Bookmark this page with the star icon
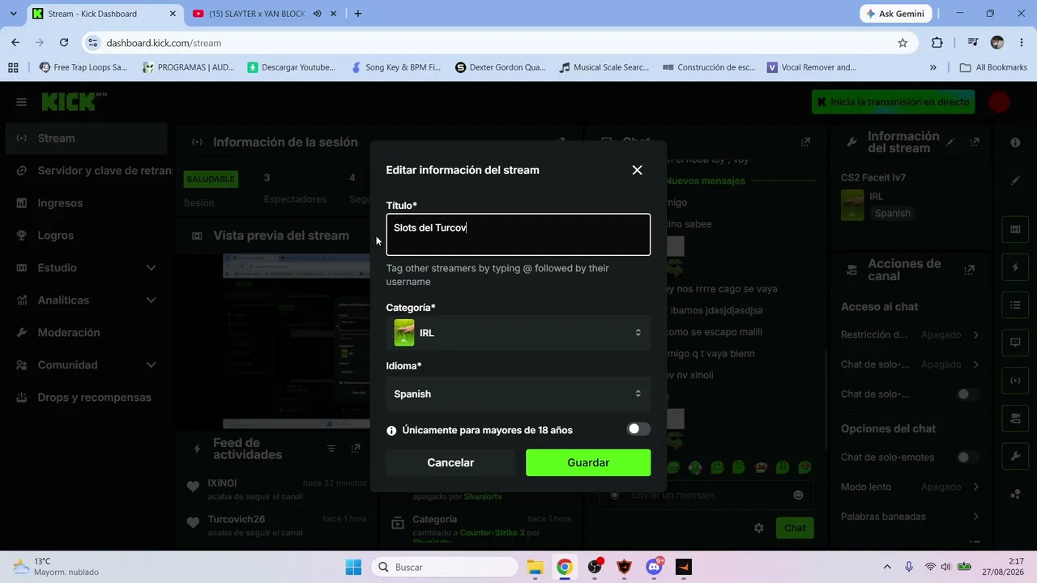This screenshot has width=1037, height=583. click(903, 43)
